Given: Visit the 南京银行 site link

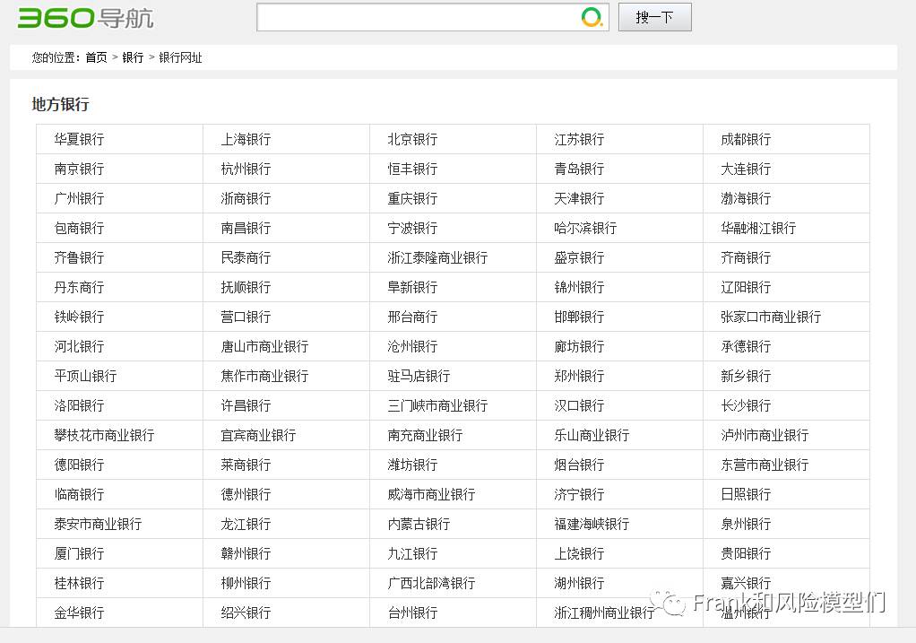Looking at the screenshot, I should click(79, 169).
